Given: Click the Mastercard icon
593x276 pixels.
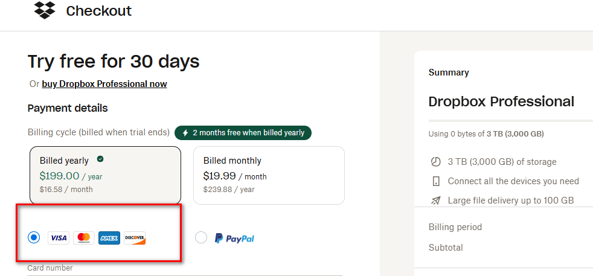Looking at the screenshot, I should (84, 238).
